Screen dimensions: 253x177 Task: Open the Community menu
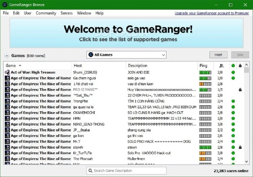click(46, 13)
